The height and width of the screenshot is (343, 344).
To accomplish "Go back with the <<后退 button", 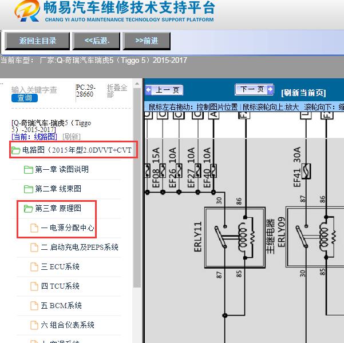I will point(97,41).
